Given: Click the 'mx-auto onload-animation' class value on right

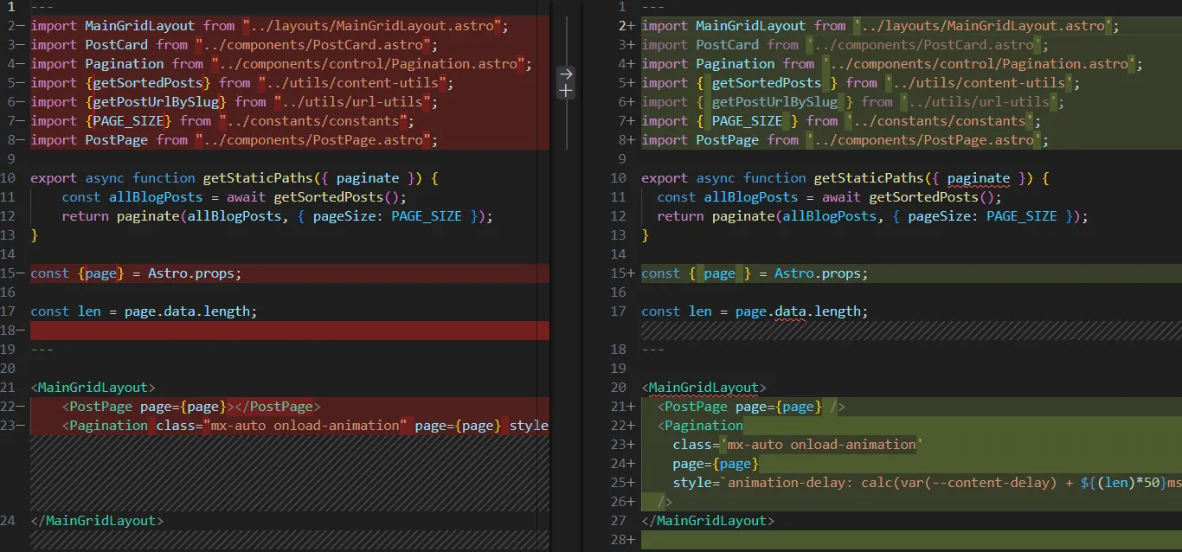Looking at the screenshot, I should point(821,445).
